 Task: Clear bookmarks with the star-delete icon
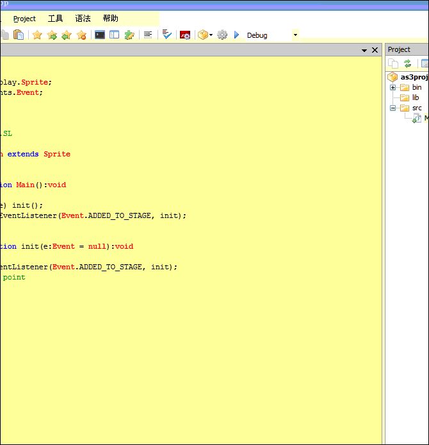click(x=81, y=35)
